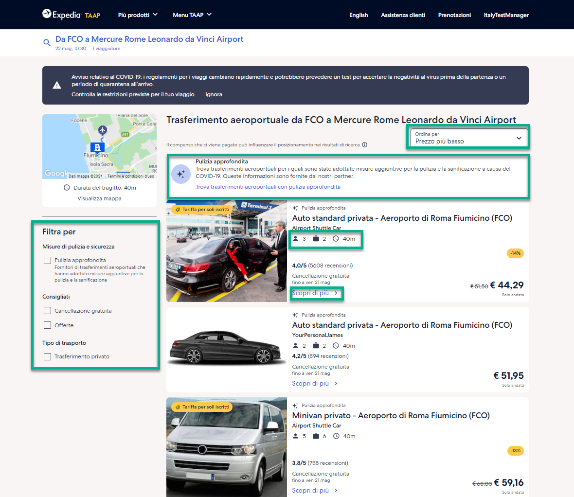Click the 4,0/5 (5608 recensioni) rating
The image size is (574, 497).
pyautogui.click(x=323, y=266)
